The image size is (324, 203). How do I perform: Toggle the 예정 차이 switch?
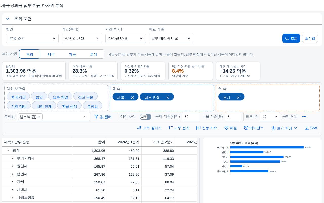146,117
